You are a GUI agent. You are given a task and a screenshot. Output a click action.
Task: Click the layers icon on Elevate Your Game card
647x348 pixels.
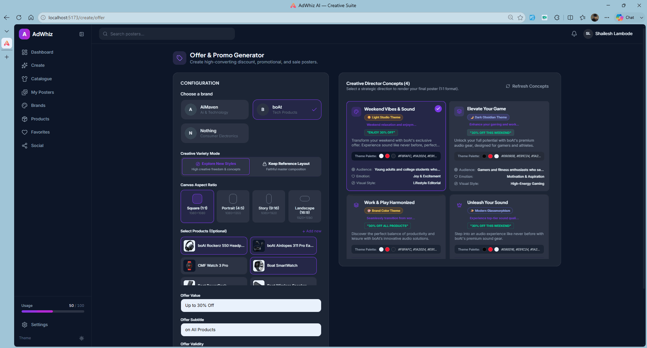tap(459, 111)
